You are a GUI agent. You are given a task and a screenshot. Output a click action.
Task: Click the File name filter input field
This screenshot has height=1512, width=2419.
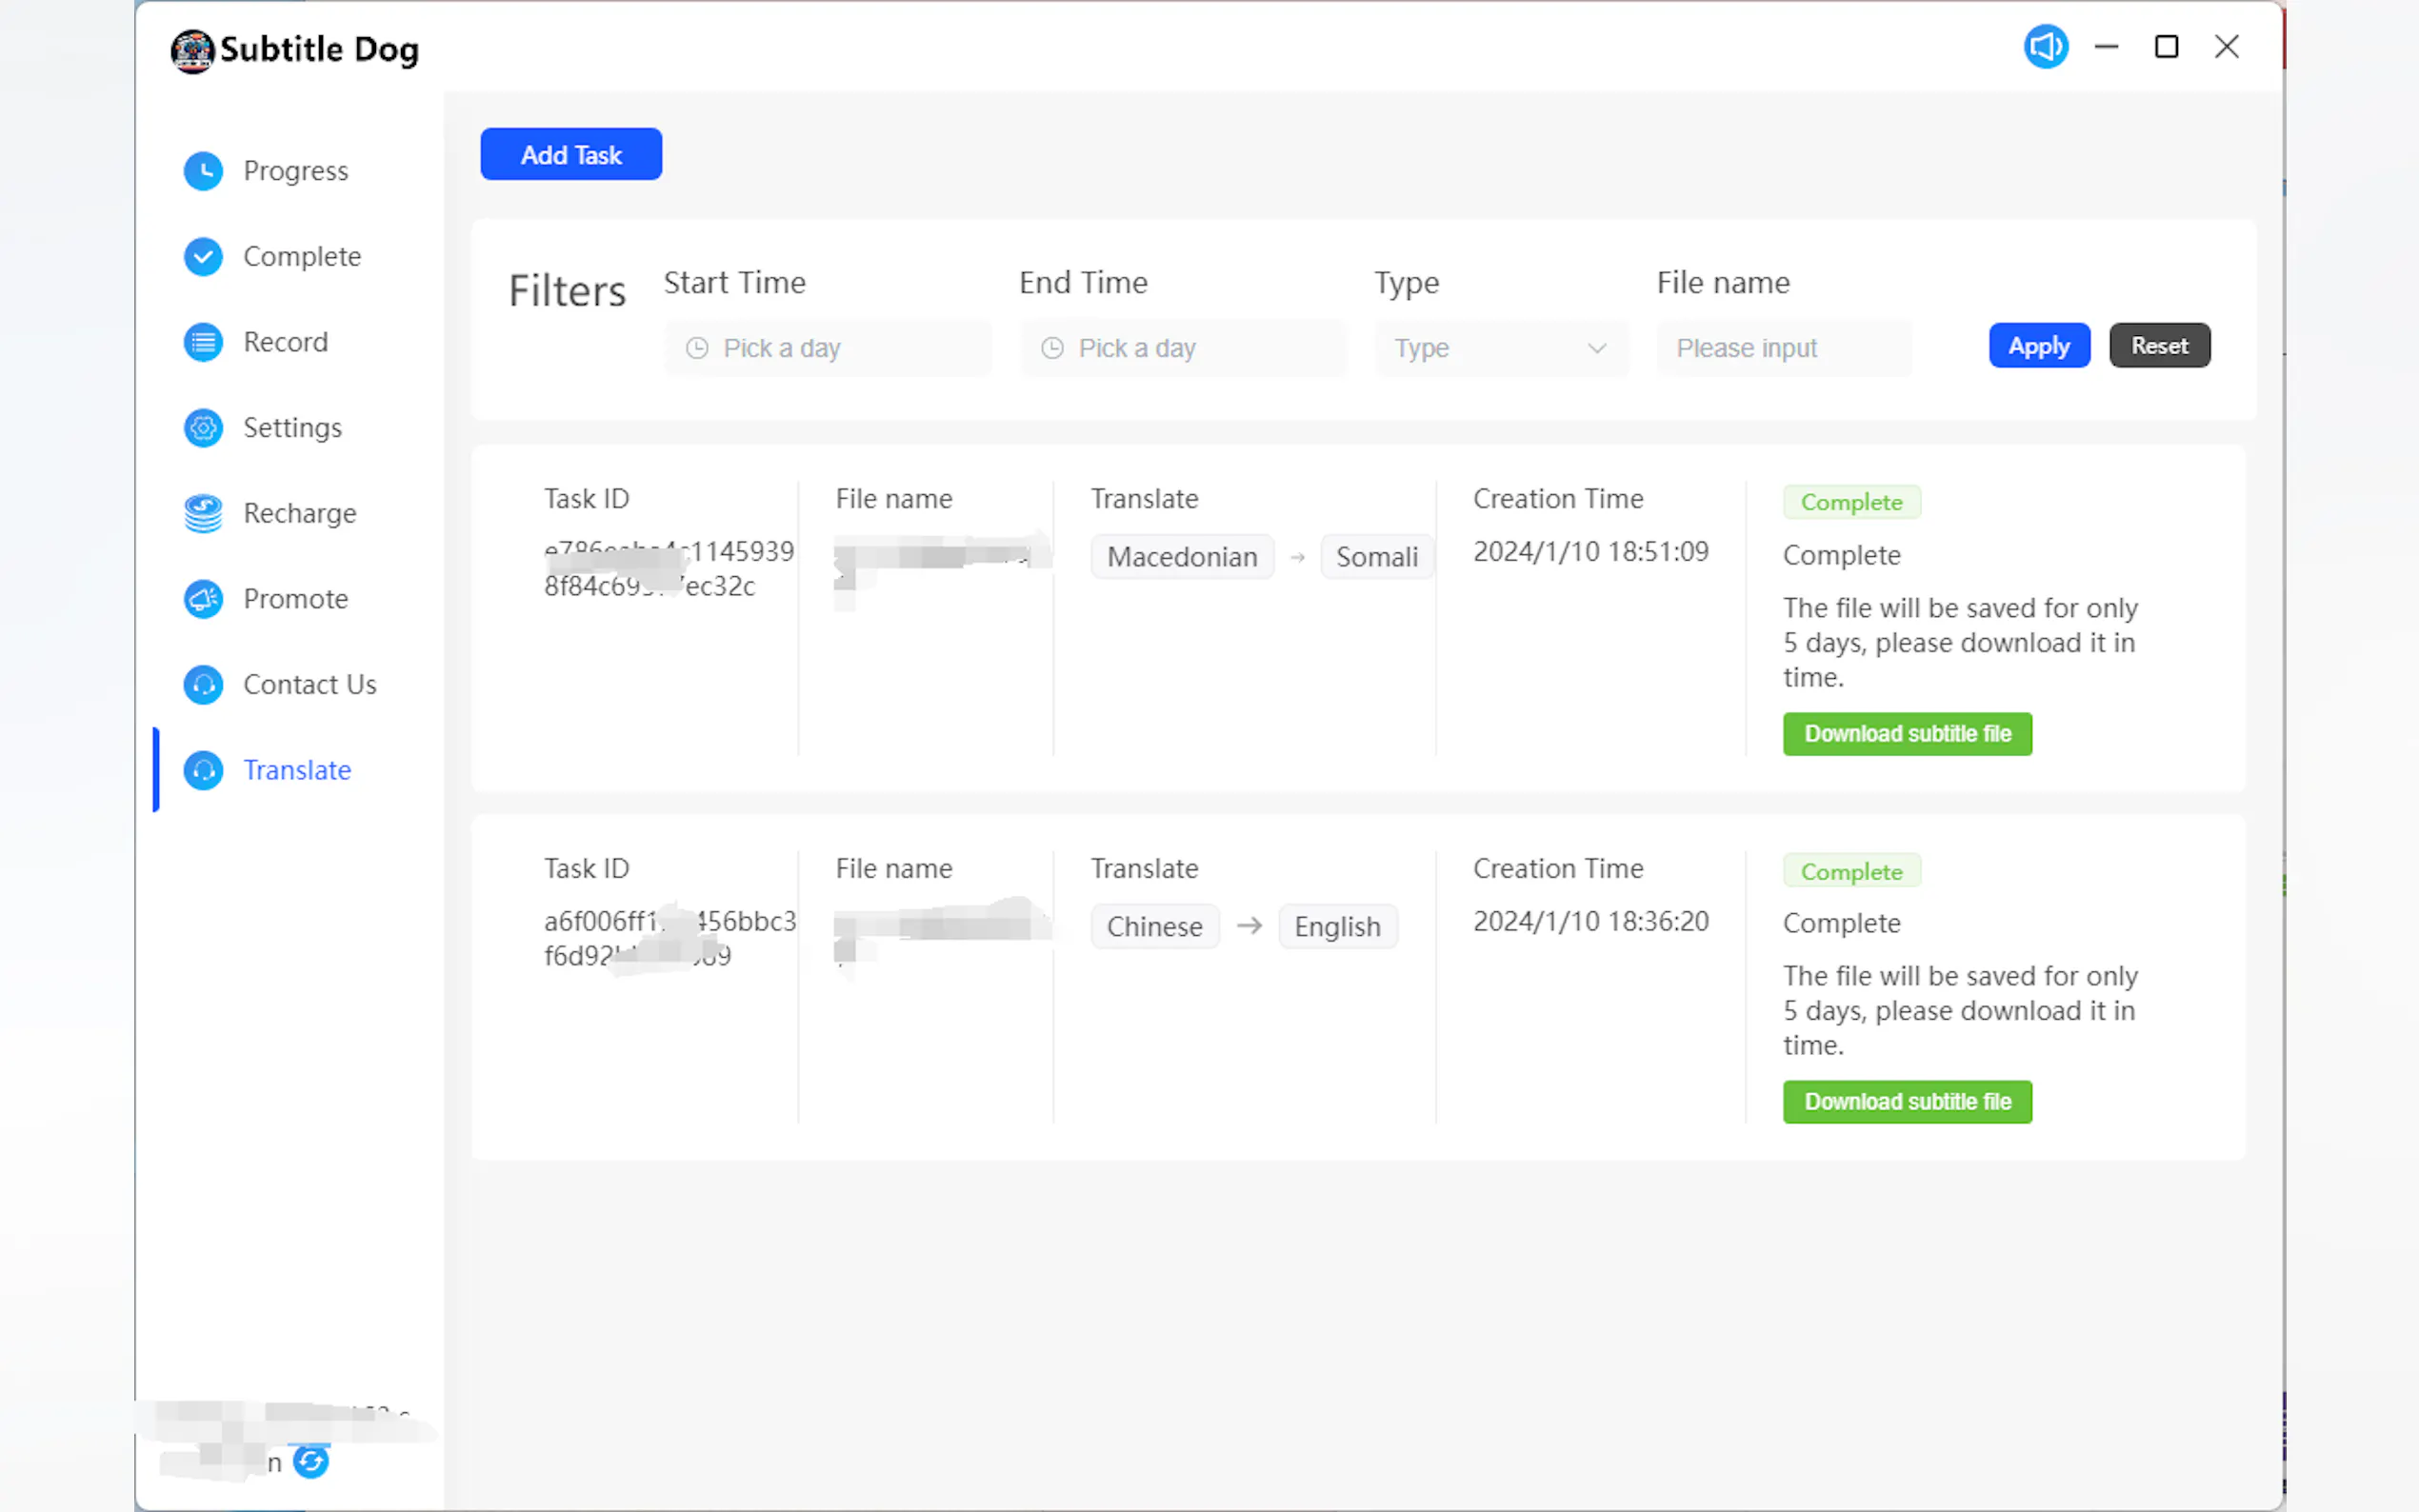click(x=1782, y=348)
